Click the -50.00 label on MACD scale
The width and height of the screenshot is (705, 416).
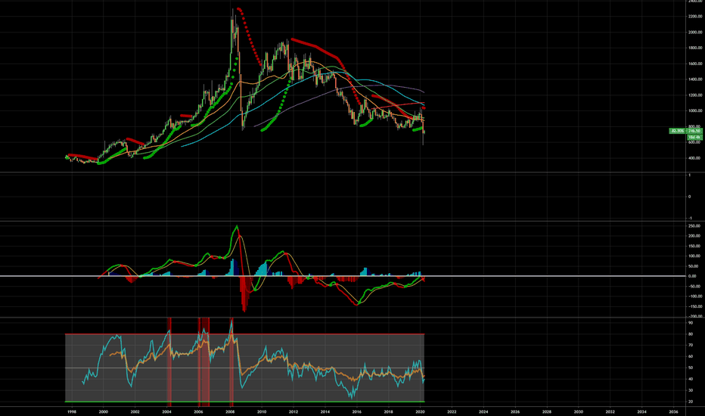(694, 287)
